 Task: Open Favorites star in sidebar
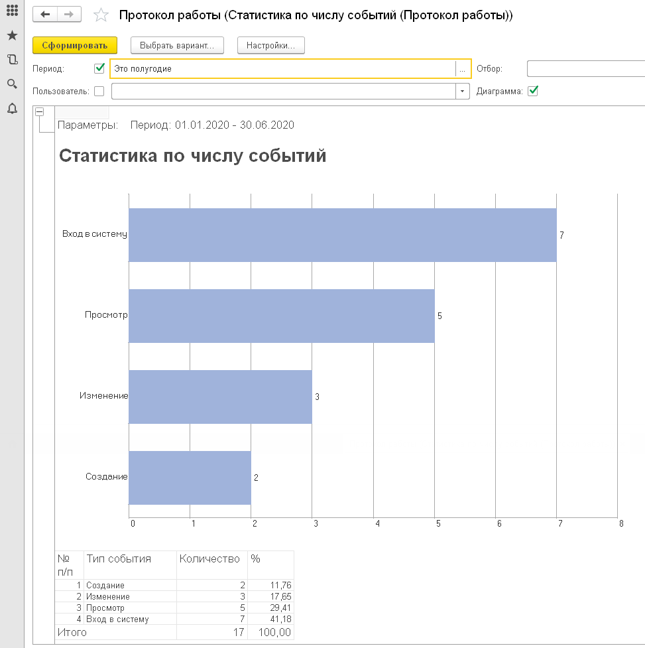[x=12, y=36]
